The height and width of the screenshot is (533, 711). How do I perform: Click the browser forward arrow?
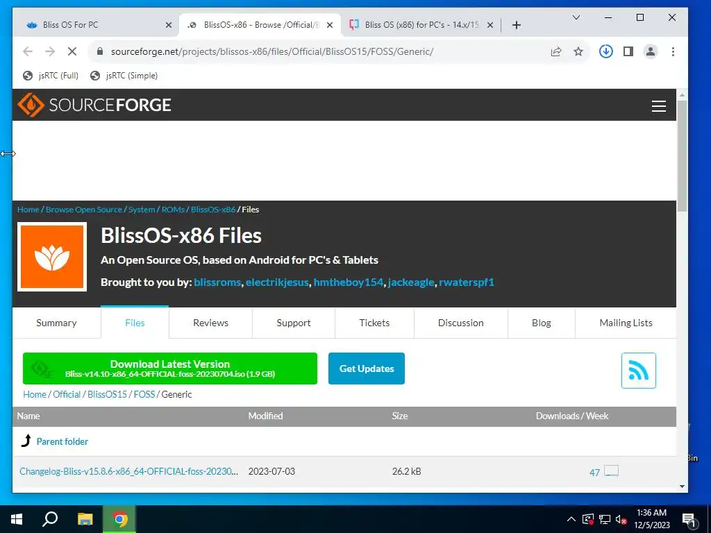50,51
